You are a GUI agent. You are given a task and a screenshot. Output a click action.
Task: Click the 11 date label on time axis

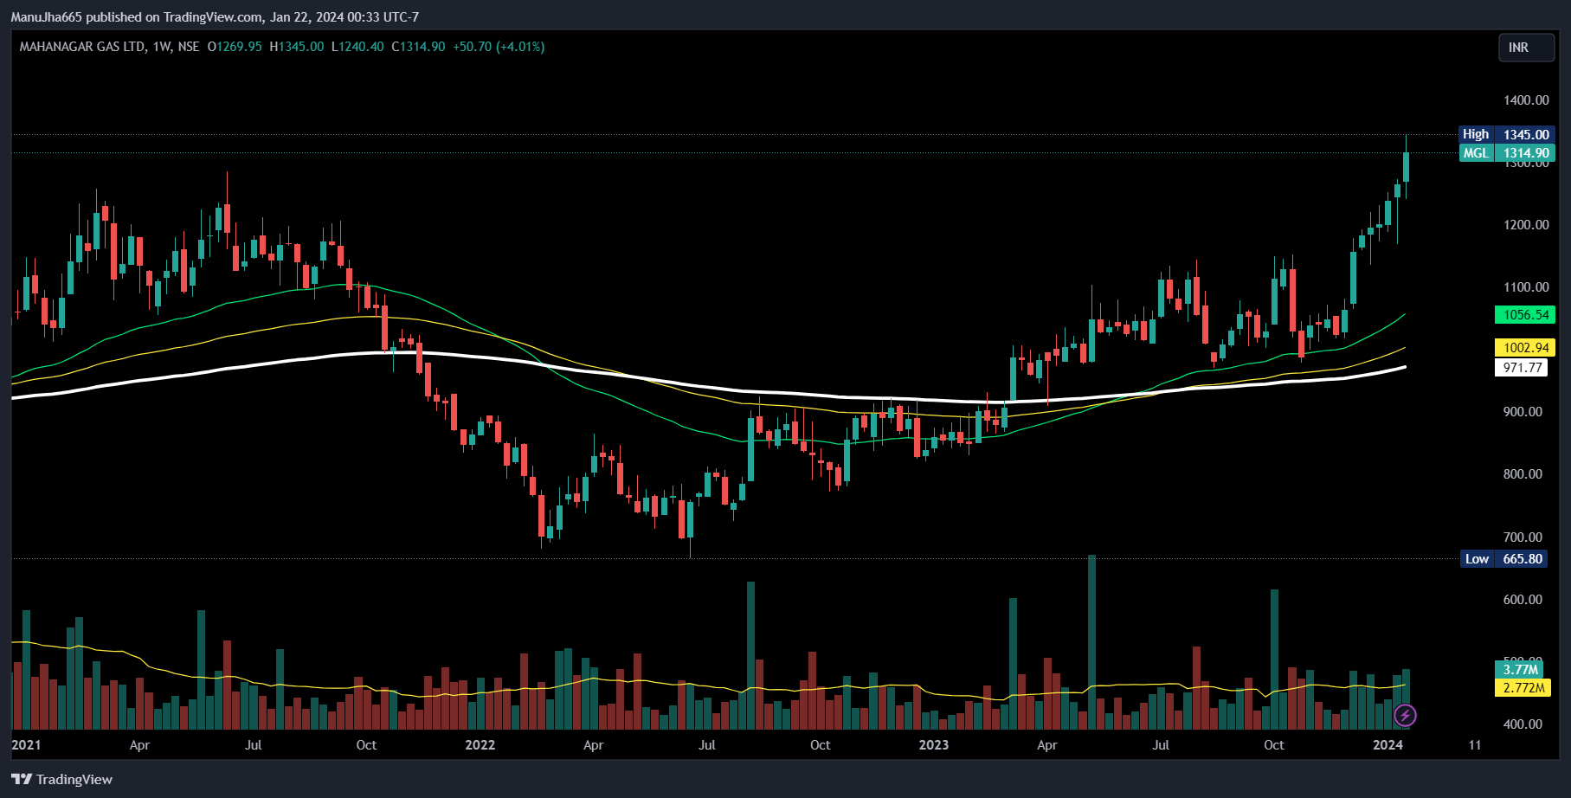(1475, 745)
